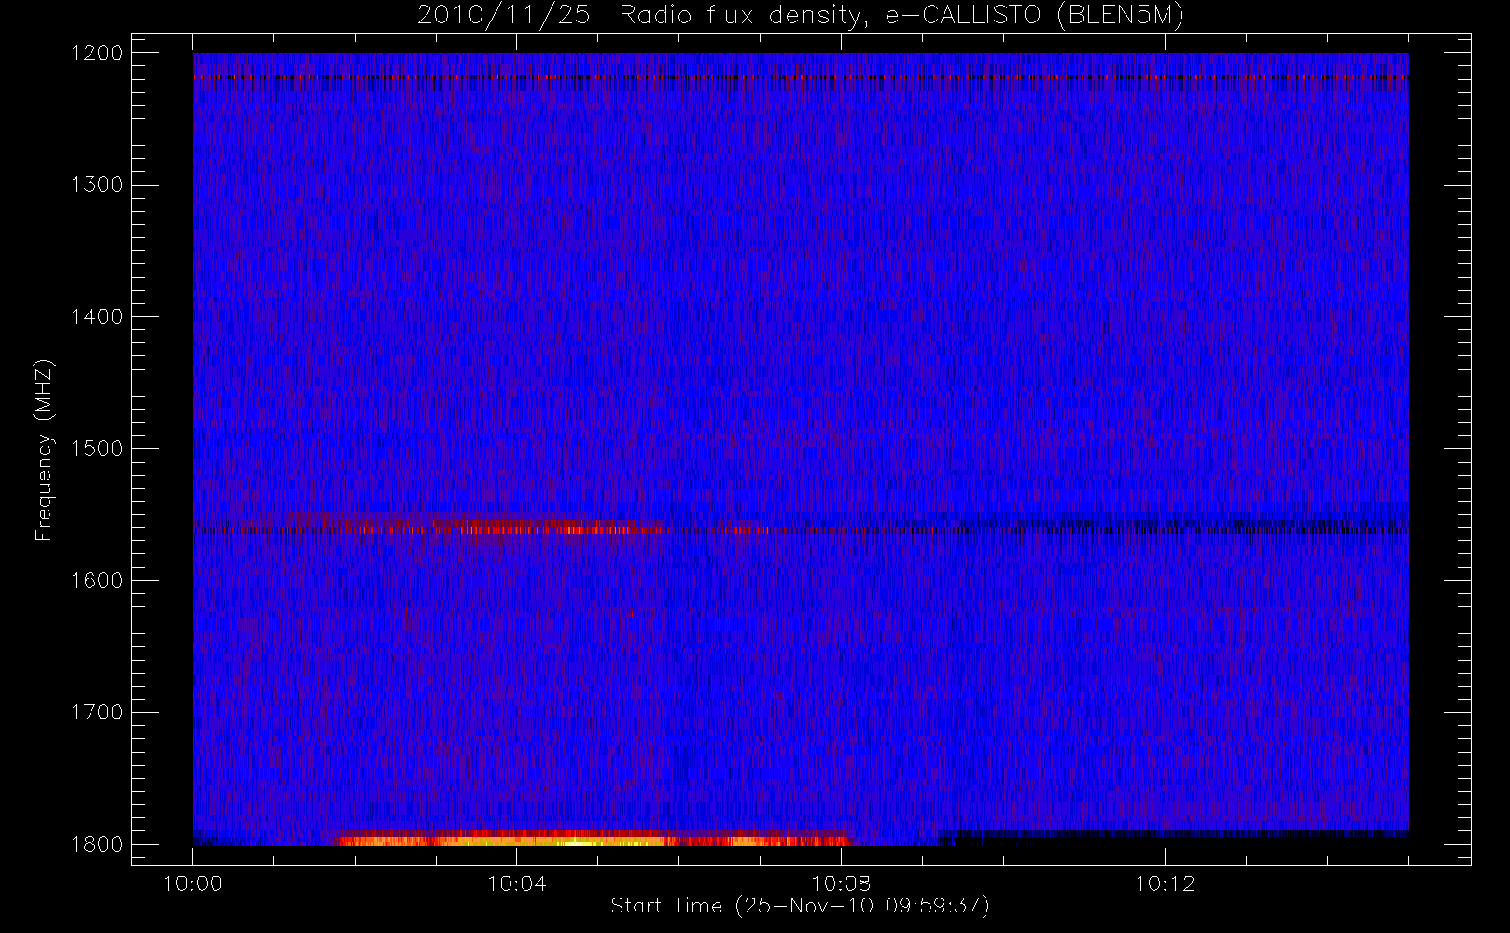Select the 1700 frequency tick label

(x=97, y=712)
